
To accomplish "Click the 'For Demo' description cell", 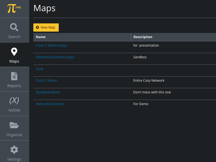I will coord(141,104).
